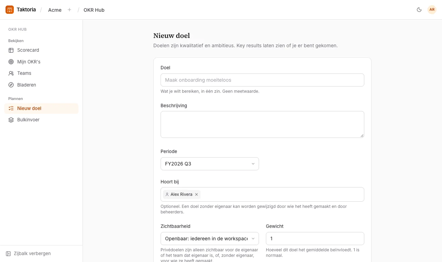Screen dimensions: 442x262
Task: Click the "OKR HUB" sidebar header text
Action: 18,30
